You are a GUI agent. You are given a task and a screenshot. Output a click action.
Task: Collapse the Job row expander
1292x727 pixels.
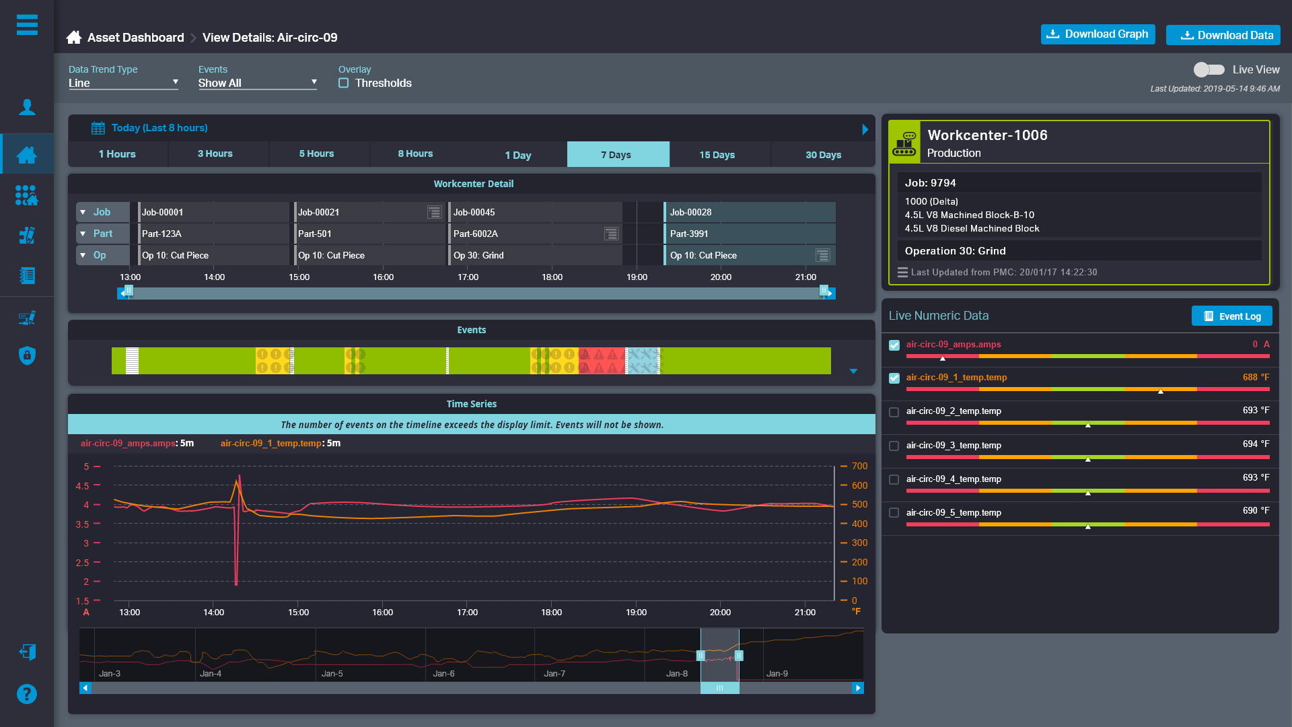(x=83, y=212)
